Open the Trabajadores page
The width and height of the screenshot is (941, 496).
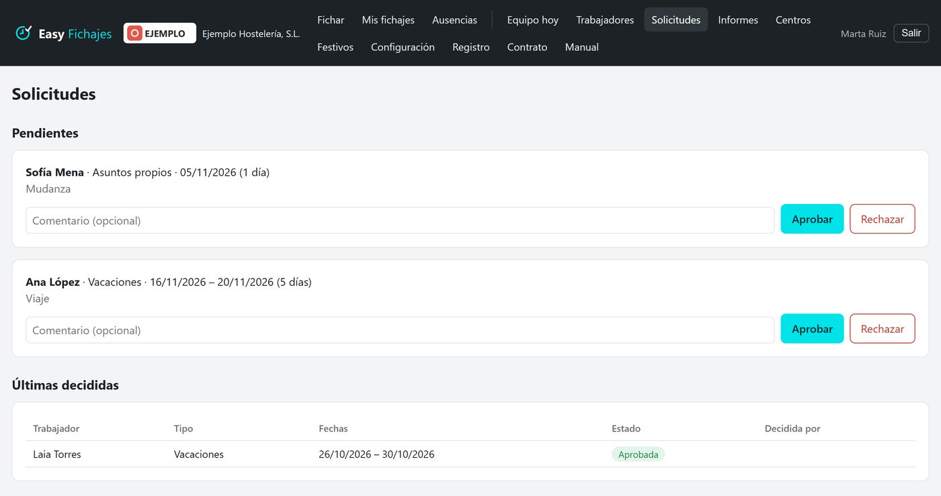605,20
